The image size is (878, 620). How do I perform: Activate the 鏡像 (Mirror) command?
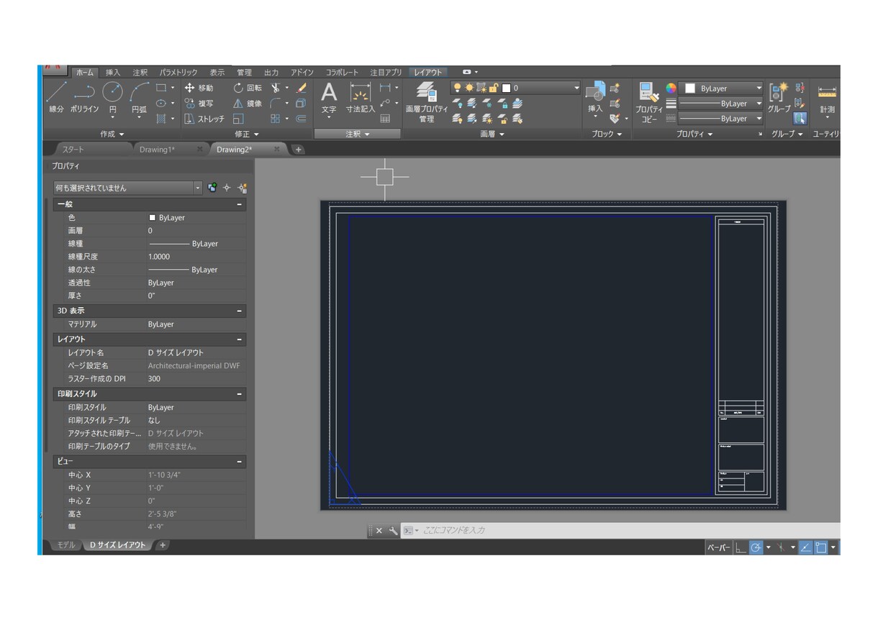[248, 104]
